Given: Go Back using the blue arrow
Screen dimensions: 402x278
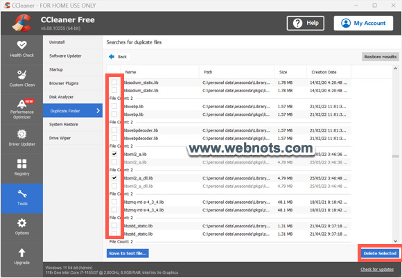Looking at the screenshot, I should pos(118,57).
